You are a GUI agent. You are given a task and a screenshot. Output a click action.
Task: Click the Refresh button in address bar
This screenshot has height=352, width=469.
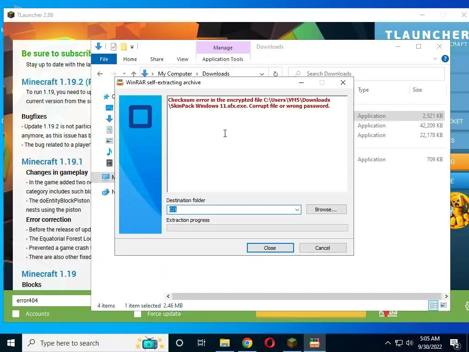[275, 74]
